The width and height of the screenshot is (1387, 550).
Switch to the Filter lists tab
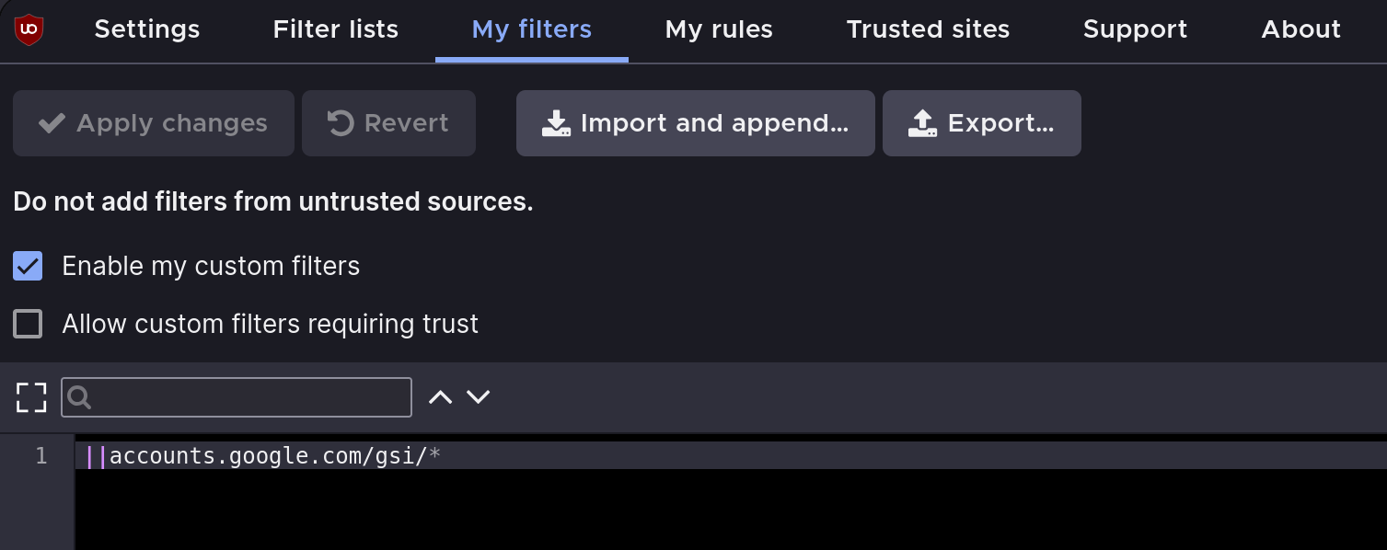pyautogui.click(x=336, y=30)
